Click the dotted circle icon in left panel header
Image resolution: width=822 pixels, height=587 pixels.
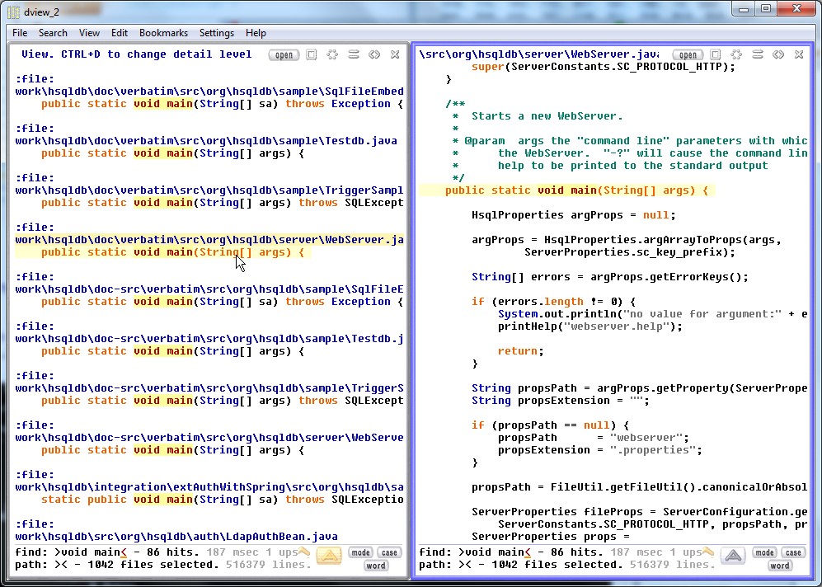[332, 55]
